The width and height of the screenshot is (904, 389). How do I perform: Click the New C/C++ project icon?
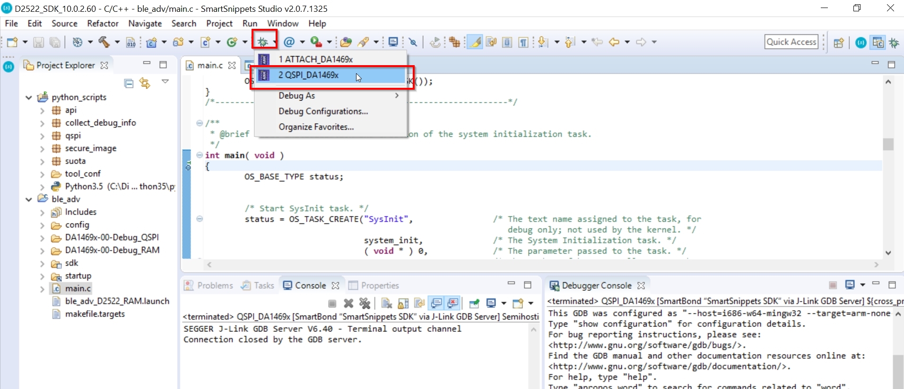[x=151, y=42]
